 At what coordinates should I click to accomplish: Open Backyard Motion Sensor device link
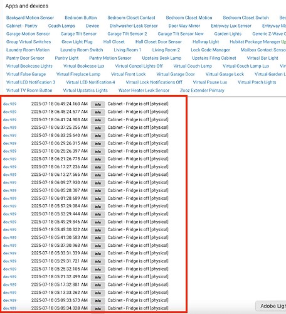pyautogui.click(x=30, y=18)
